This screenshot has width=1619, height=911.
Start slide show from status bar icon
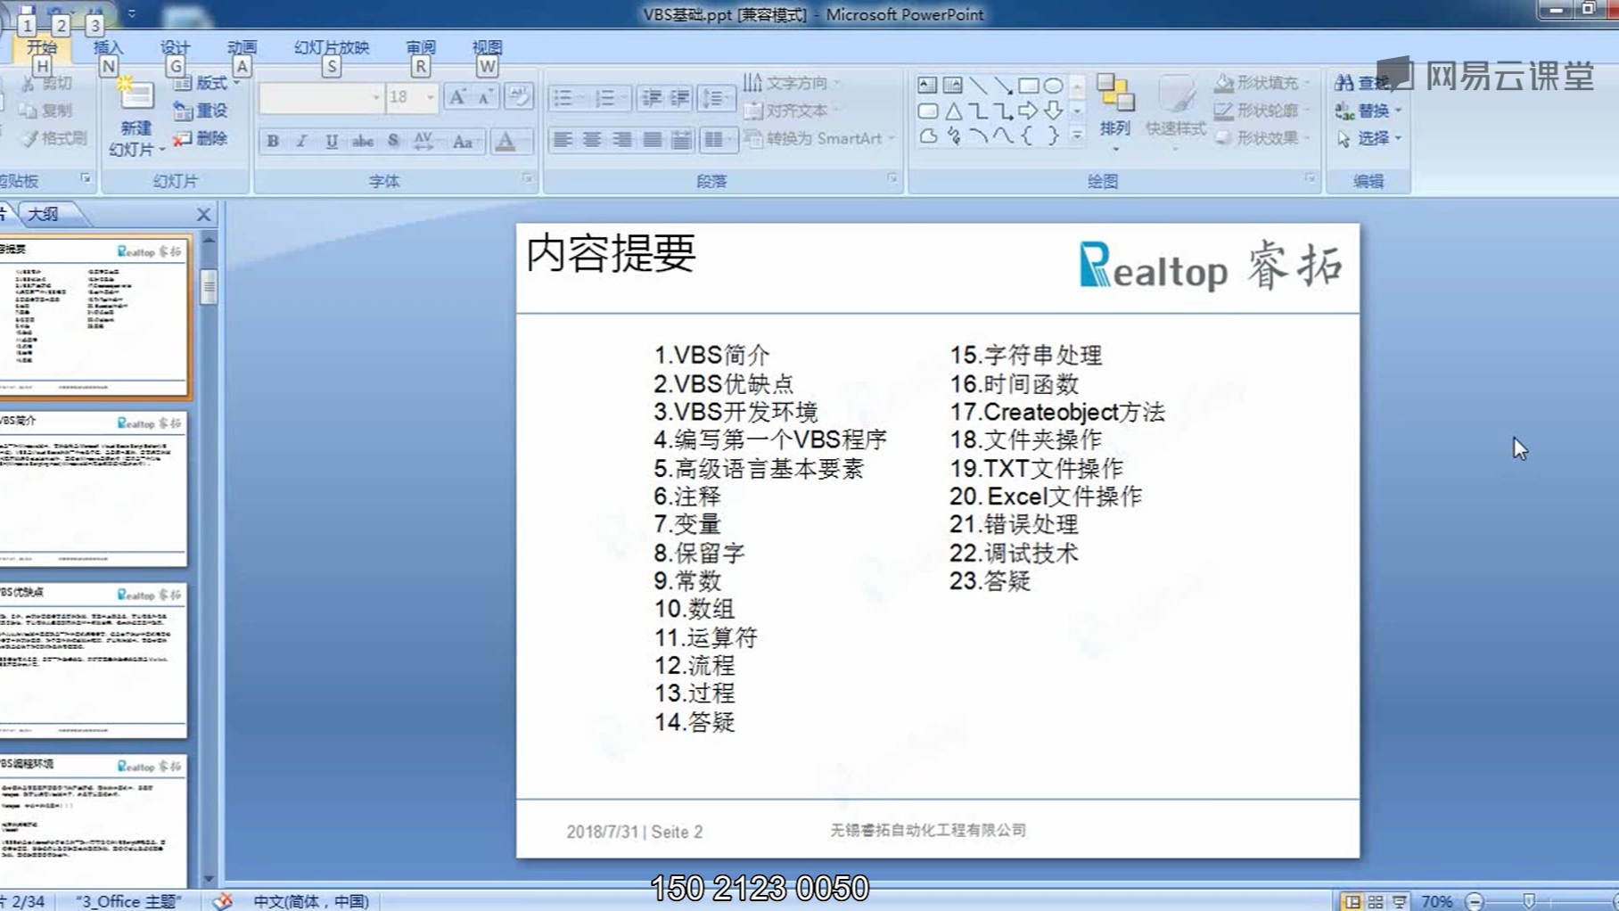[x=1400, y=901]
